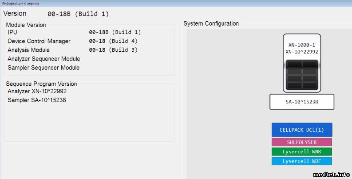Select the Analyzer Sequencer Module row
The image size is (352, 179).
pyautogui.click(x=44, y=59)
